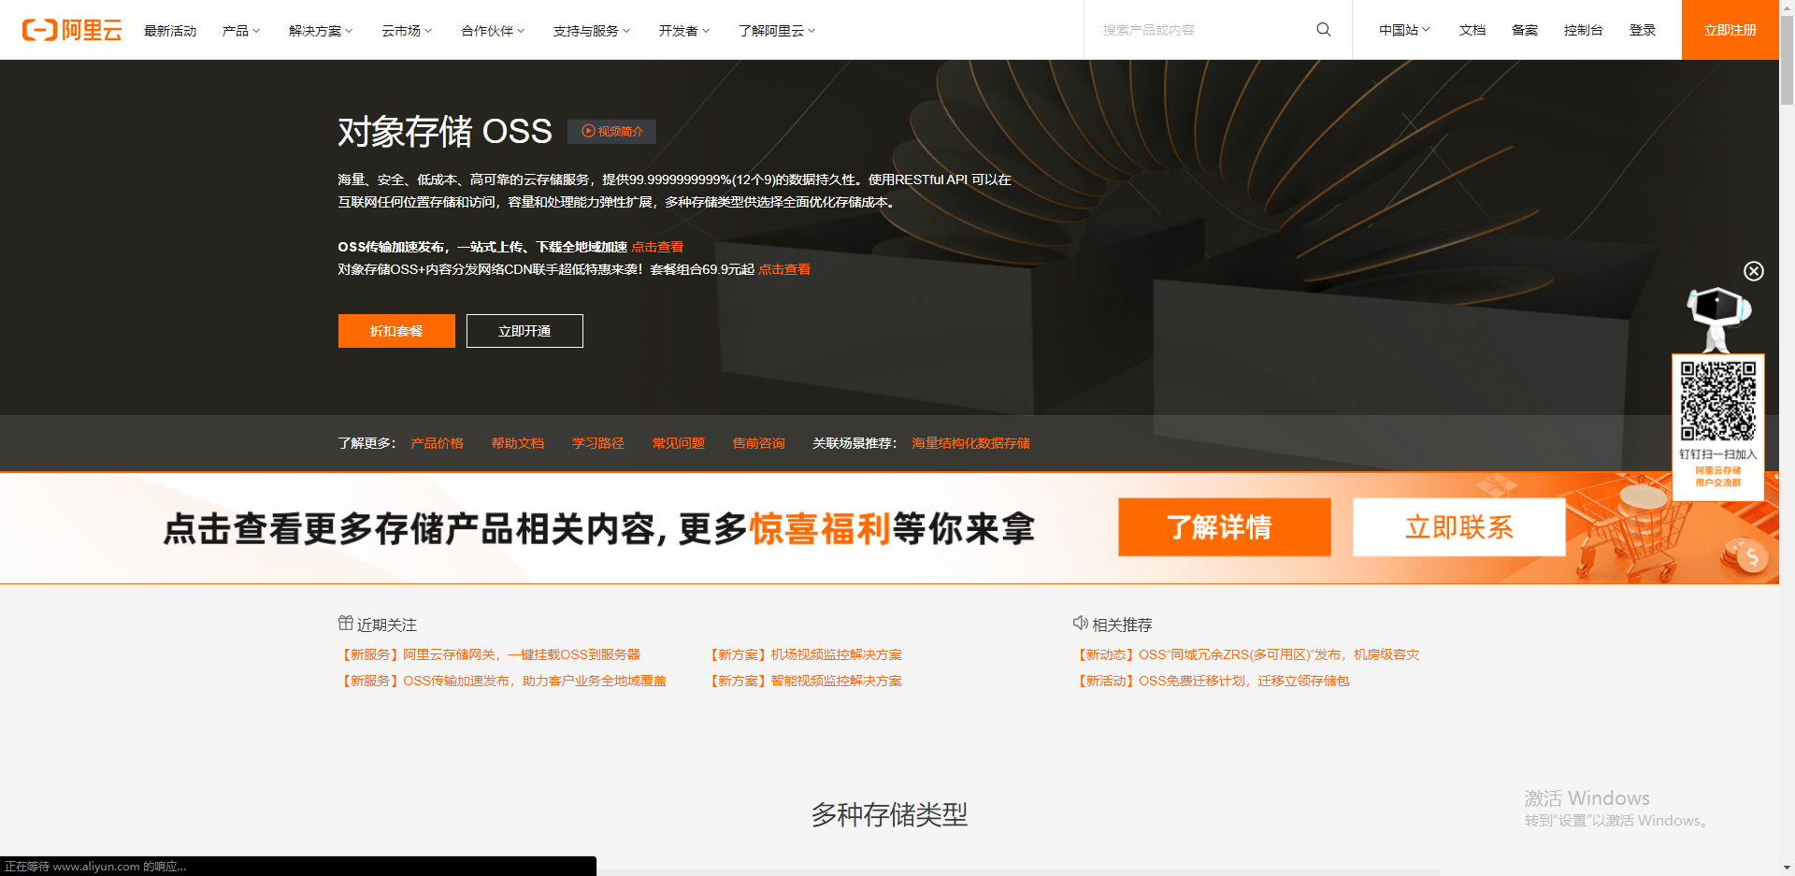This screenshot has height=876, width=1795.
Task: Open OSS传输加速发布 news link
Action: click(x=503, y=681)
